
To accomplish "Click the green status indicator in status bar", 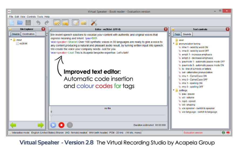I will (x=223, y=133).
